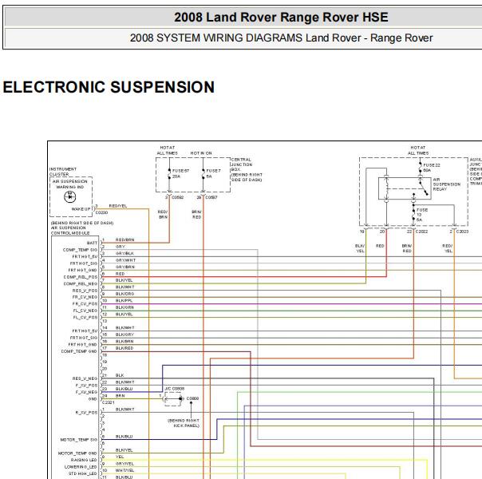Click the relay coil symbol

click(x=386, y=188)
